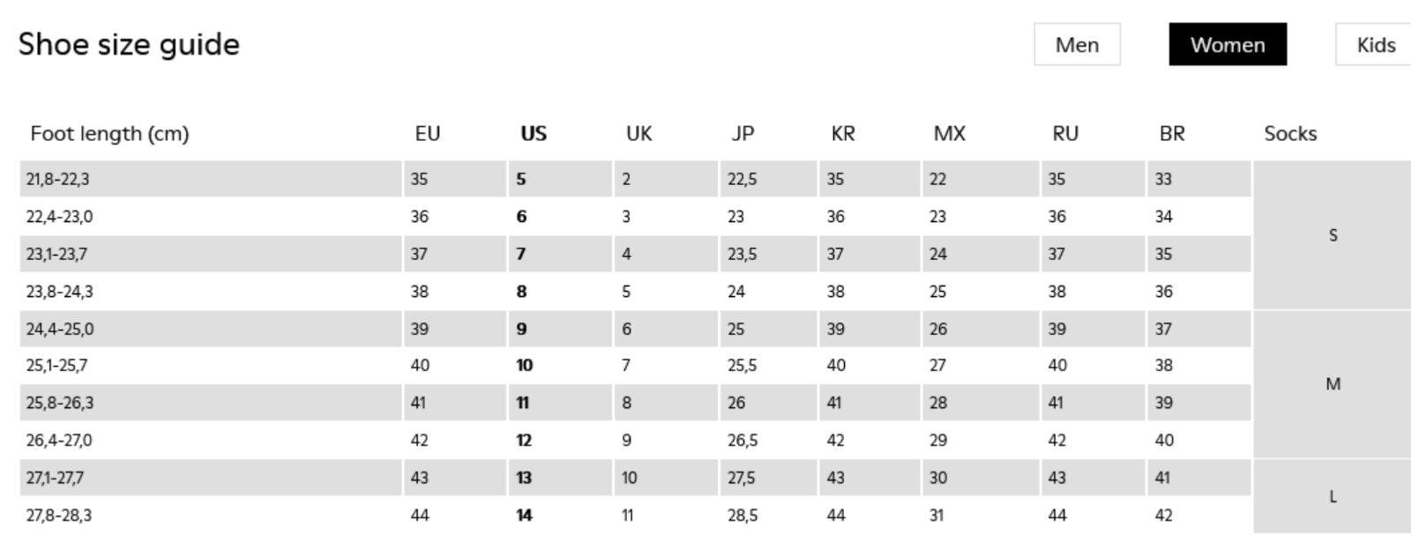Click the socks size M cell
The height and width of the screenshot is (535, 1411).
(1333, 384)
